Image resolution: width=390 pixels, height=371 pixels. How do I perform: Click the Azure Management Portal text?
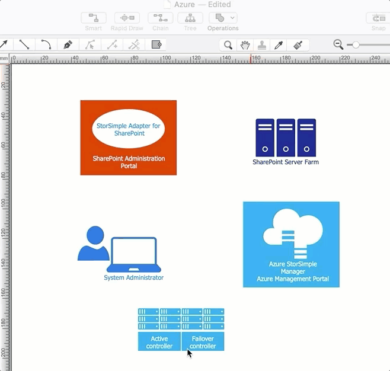293,279
